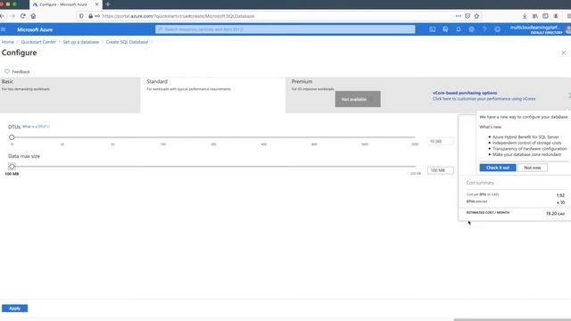Dismiss the popup with Not now
This screenshot has height=321, width=571.
point(533,168)
